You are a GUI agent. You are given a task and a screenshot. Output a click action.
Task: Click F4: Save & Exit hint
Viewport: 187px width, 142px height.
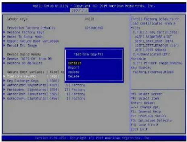(x=145, y=125)
